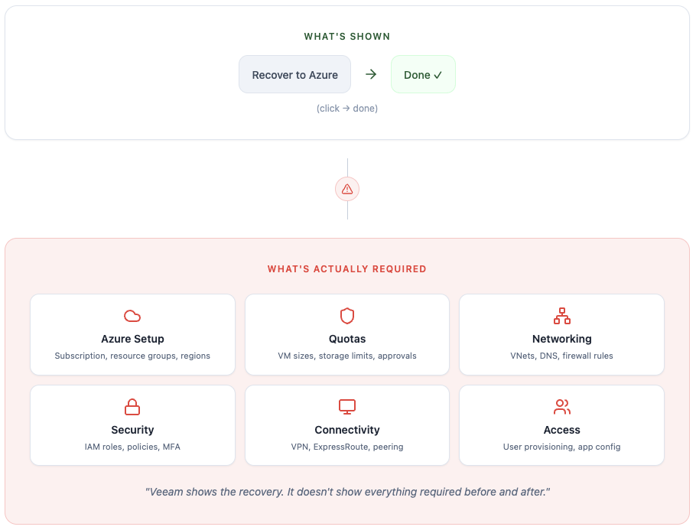Click the padlock icon above Security

[132, 407]
